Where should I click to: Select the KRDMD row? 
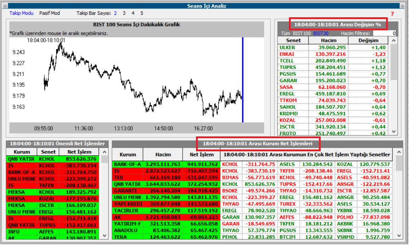[333, 114]
